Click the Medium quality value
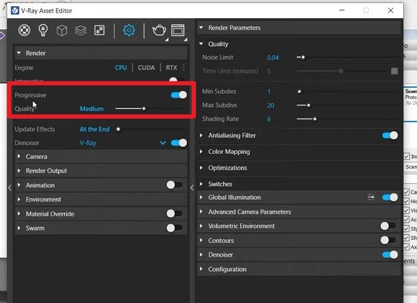The width and height of the screenshot is (417, 303). pyautogui.click(x=92, y=109)
